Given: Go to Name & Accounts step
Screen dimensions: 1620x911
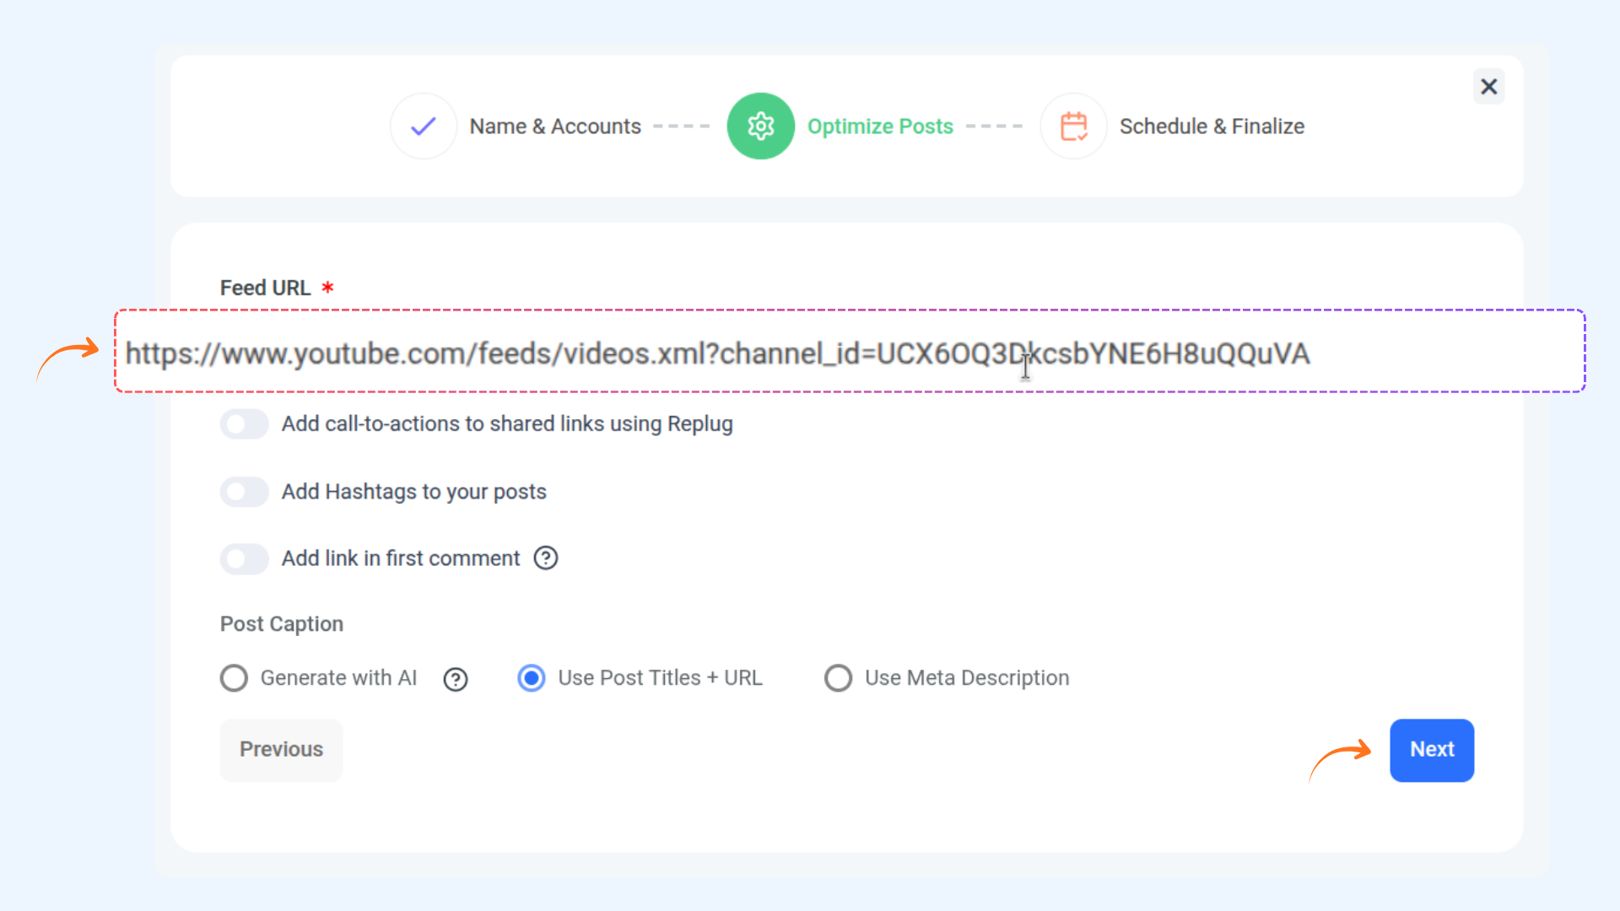Looking at the screenshot, I should [555, 127].
